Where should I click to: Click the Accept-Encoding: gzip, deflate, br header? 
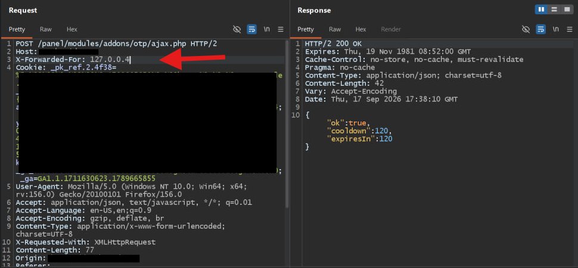[90, 218]
